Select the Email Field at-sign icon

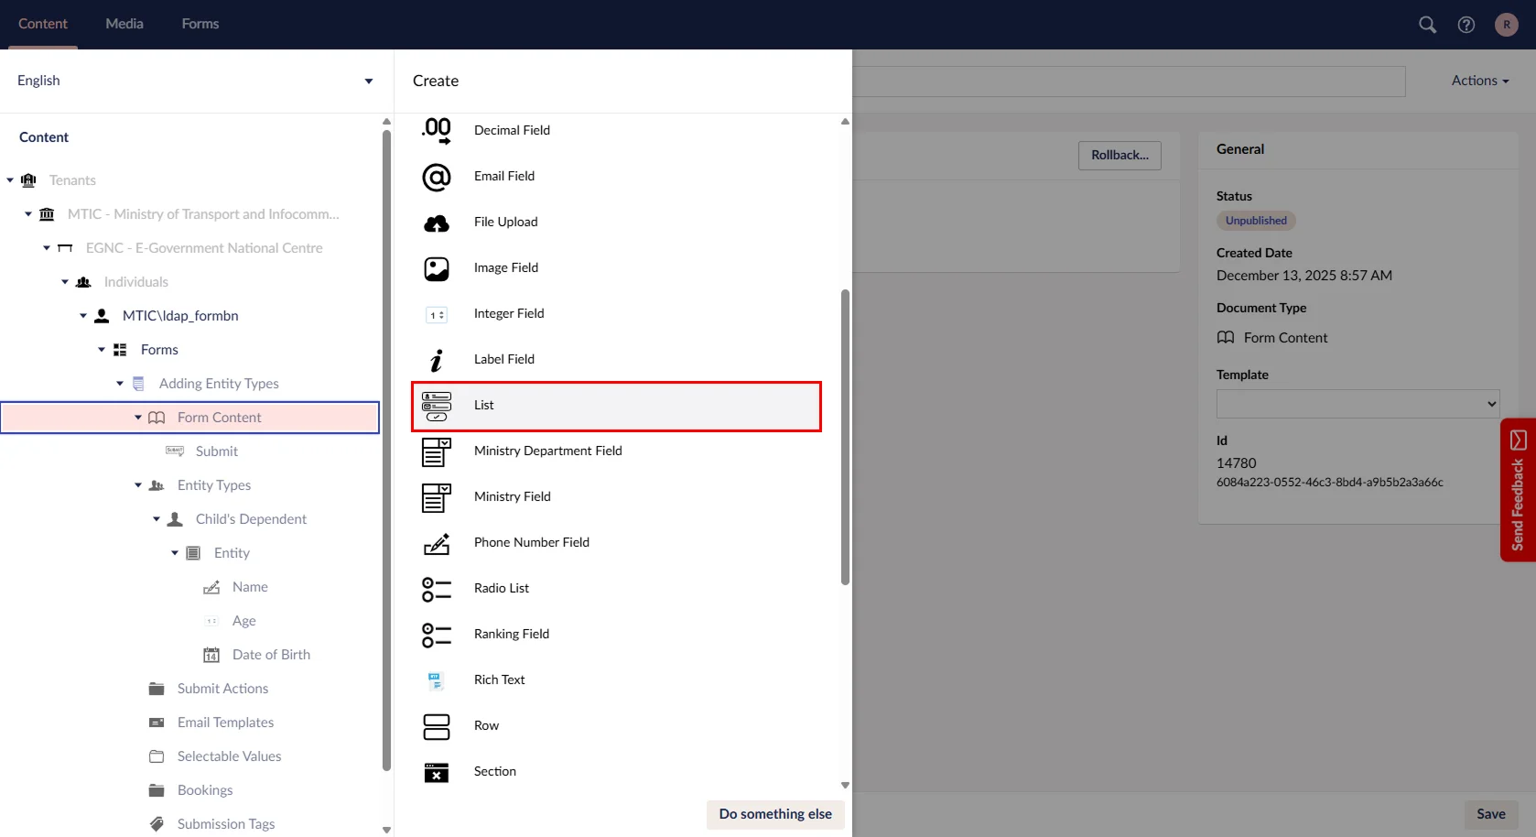pyautogui.click(x=437, y=177)
